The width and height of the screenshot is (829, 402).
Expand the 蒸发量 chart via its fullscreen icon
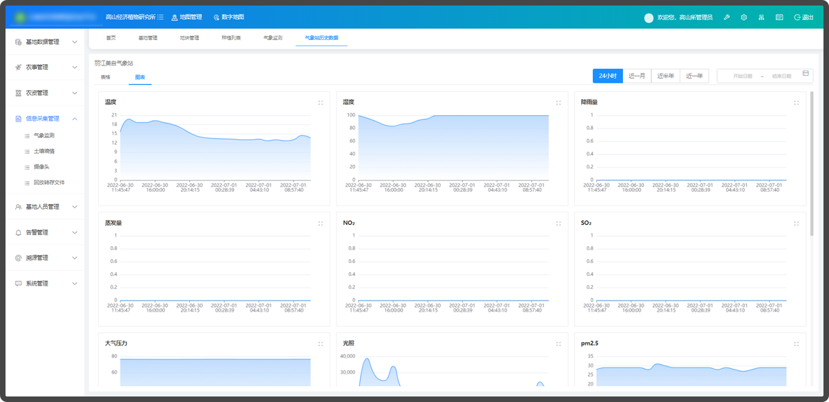pos(321,223)
